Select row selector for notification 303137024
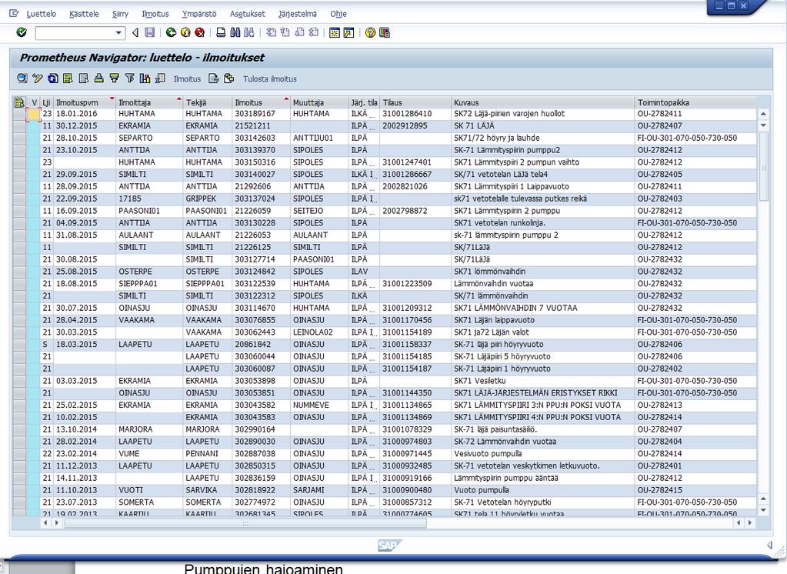 [19, 199]
